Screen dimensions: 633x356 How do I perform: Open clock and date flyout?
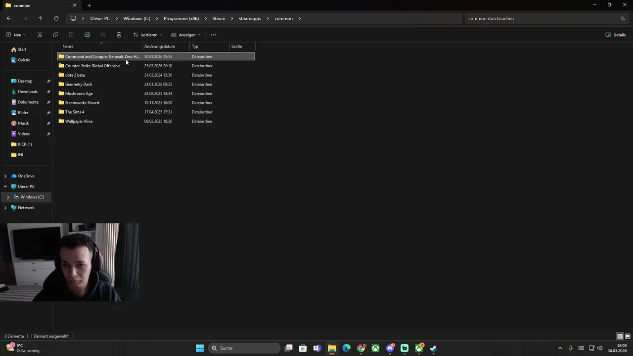(617, 348)
